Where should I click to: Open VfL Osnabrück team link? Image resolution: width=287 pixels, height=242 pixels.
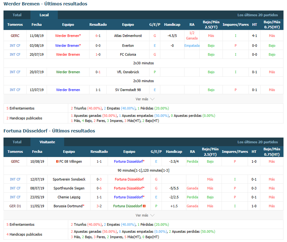128,72
